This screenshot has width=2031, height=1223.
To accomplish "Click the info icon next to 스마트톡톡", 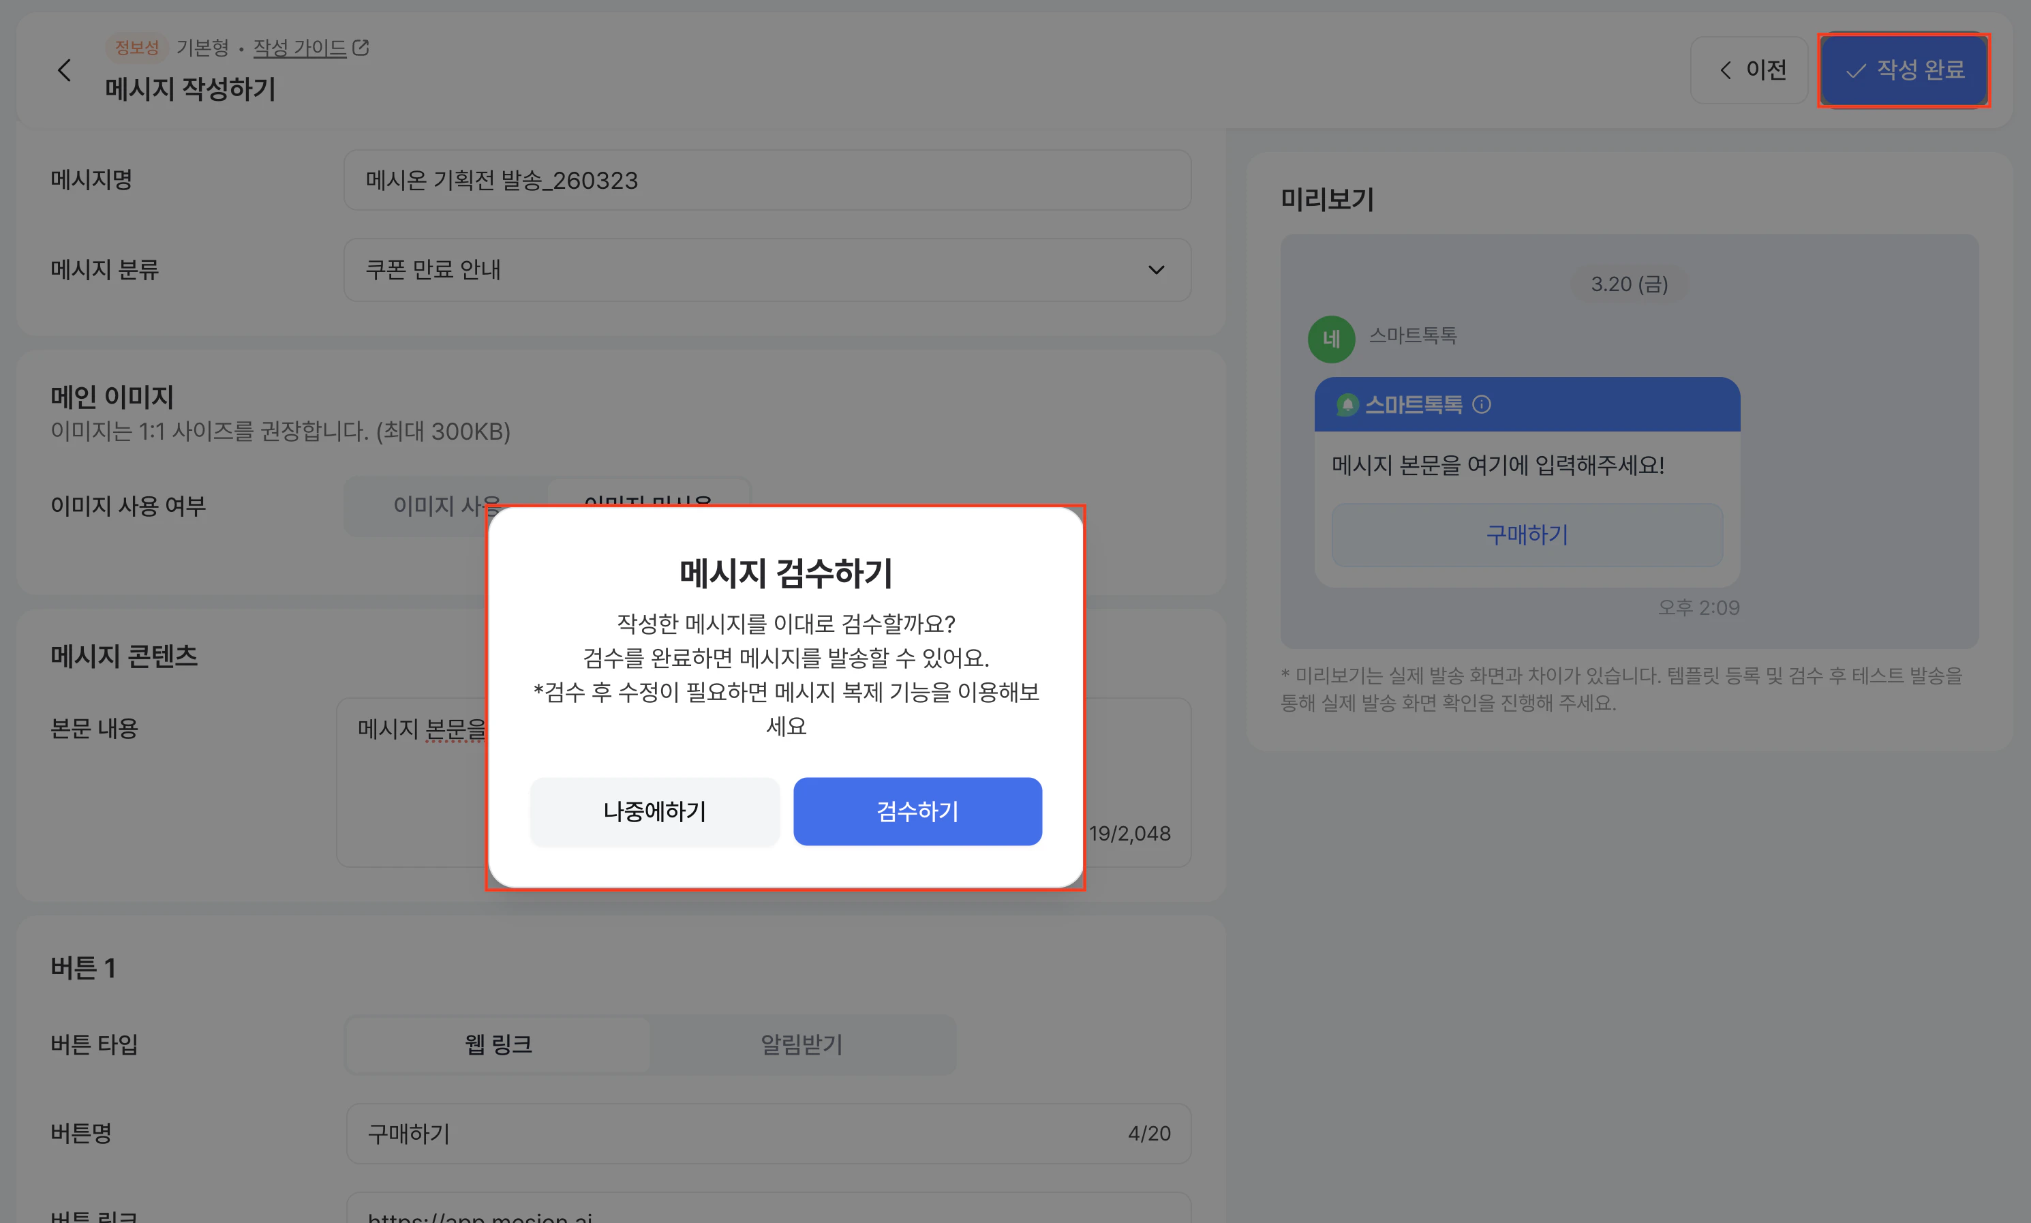I will (x=1483, y=405).
